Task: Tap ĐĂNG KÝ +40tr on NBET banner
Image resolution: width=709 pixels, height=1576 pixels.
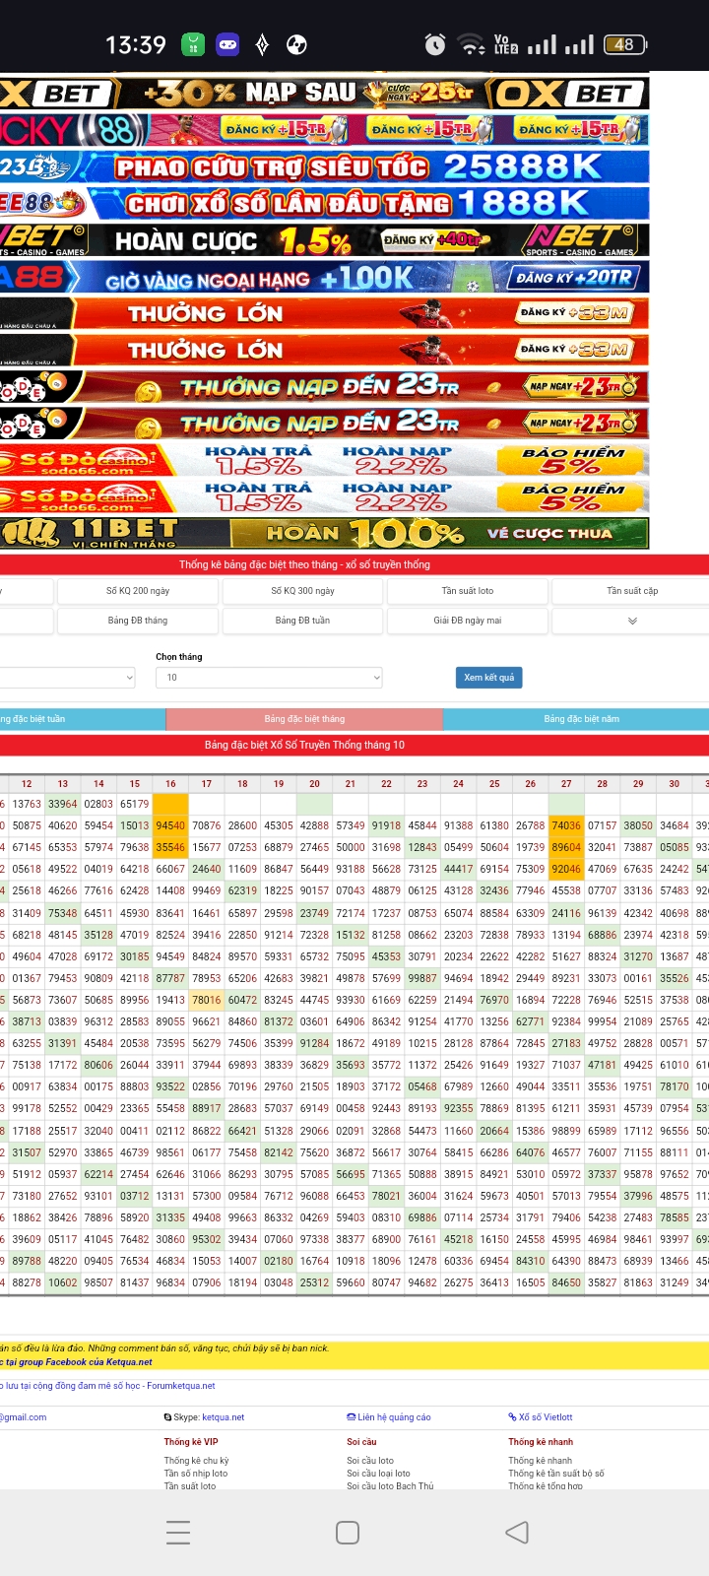Action: tap(433, 239)
